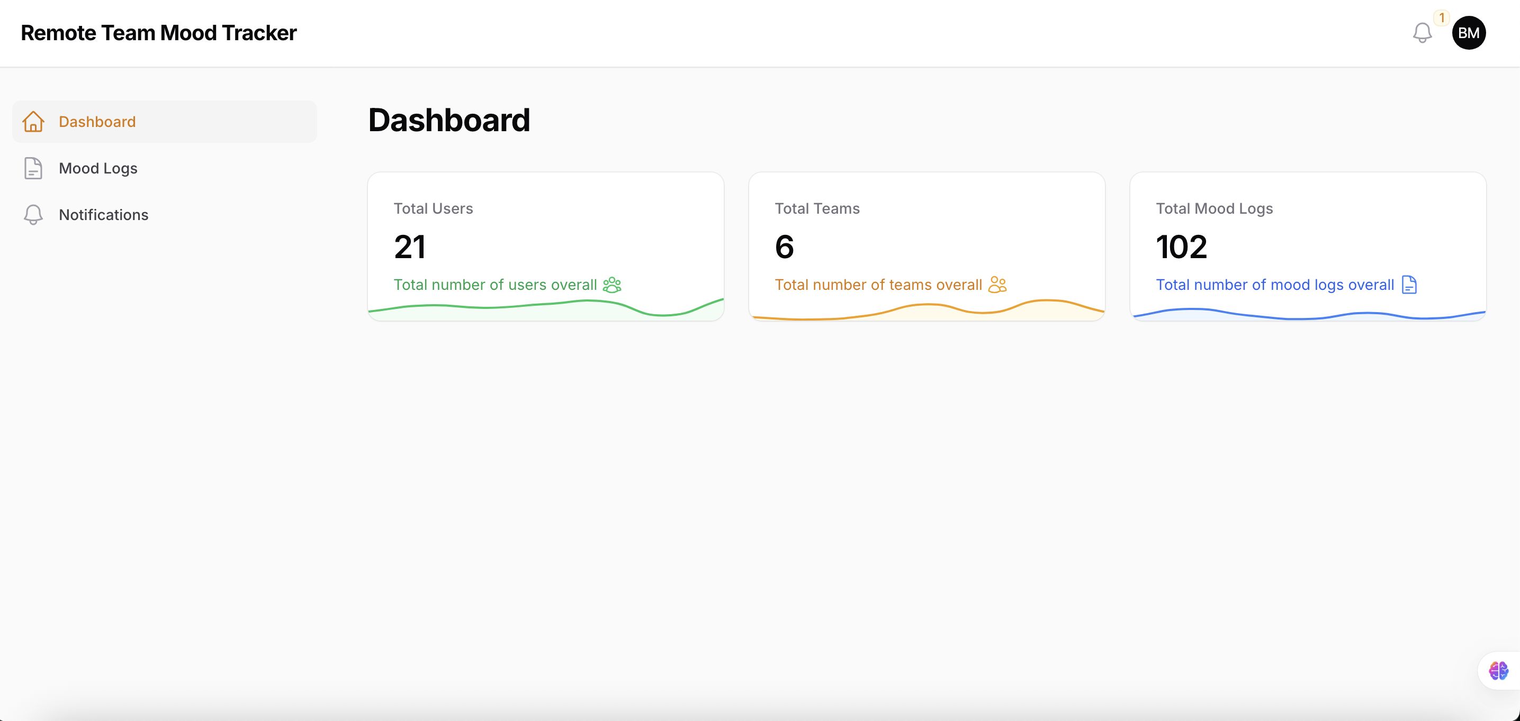Click the document icon beside Mood Logs

point(33,168)
